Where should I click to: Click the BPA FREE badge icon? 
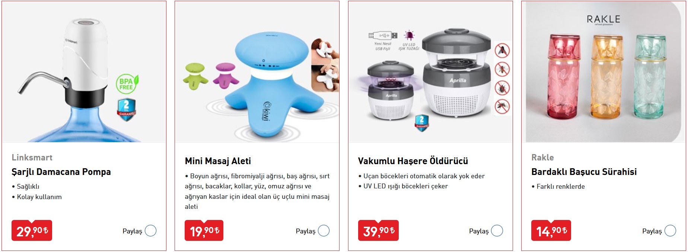pyautogui.click(x=127, y=84)
